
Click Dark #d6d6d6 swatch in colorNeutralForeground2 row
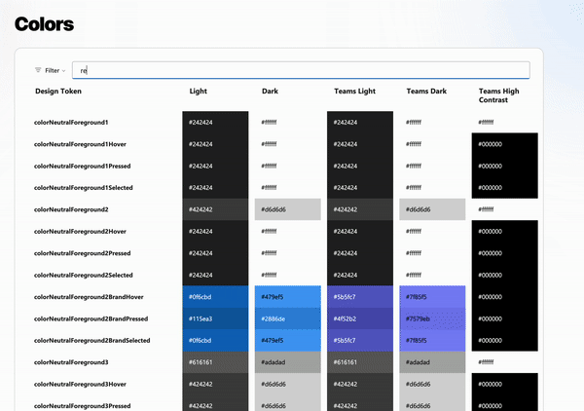point(287,209)
